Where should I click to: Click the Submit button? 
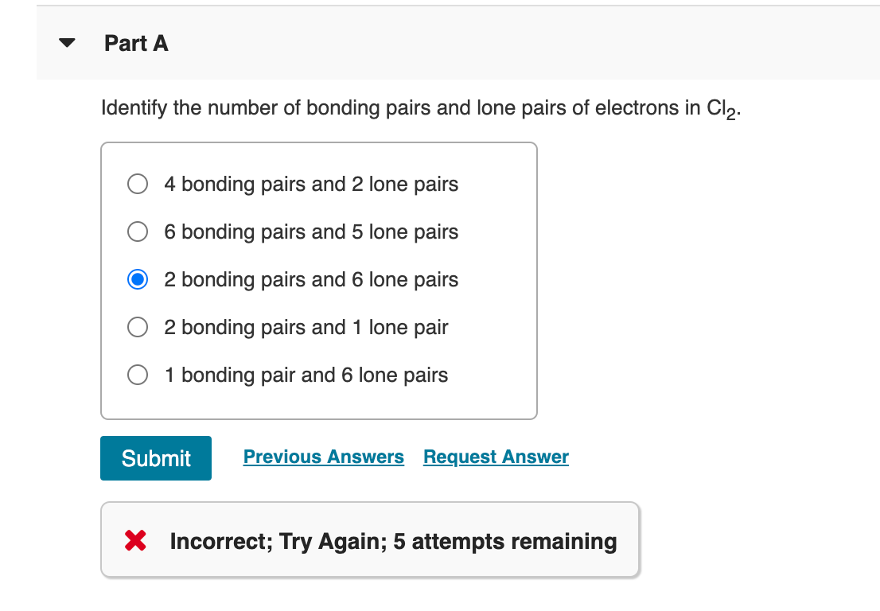[x=155, y=458]
